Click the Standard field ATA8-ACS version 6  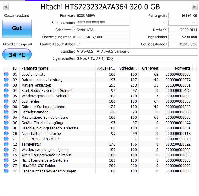pos(137,51)
